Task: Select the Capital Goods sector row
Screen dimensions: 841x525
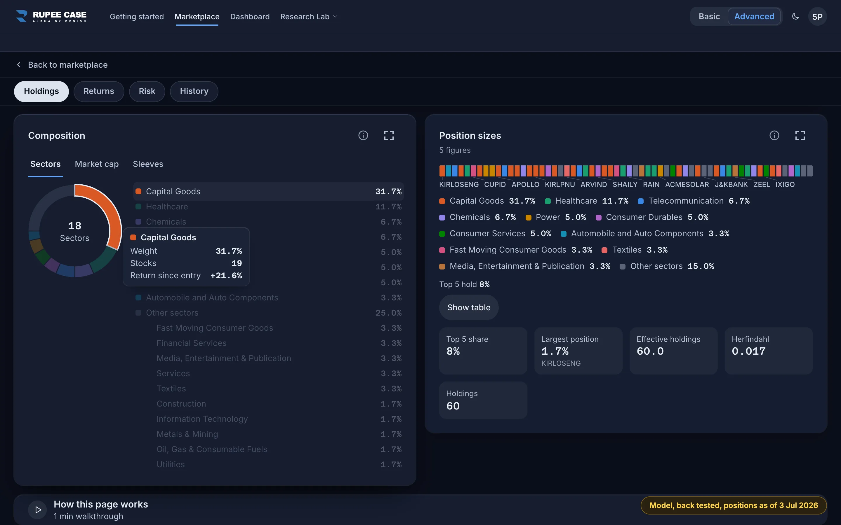Action: [268, 191]
